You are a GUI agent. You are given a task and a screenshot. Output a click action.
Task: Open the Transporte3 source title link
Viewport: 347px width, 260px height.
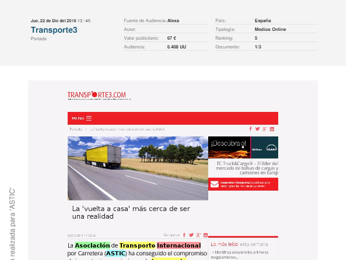54,30
